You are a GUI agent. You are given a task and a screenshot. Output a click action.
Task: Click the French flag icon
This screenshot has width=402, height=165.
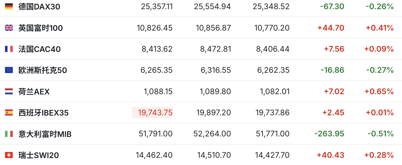9,49
